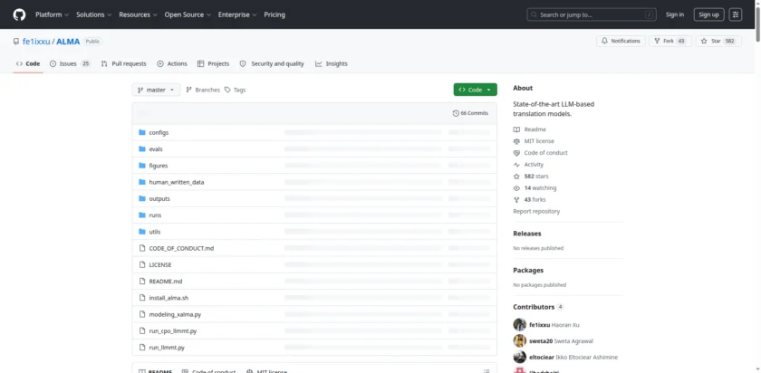
Task: Fork the repository using Fork button
Action: (669, 41)
